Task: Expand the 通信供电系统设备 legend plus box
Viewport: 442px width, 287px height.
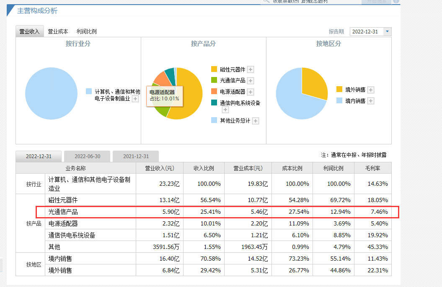Action: 225,110
